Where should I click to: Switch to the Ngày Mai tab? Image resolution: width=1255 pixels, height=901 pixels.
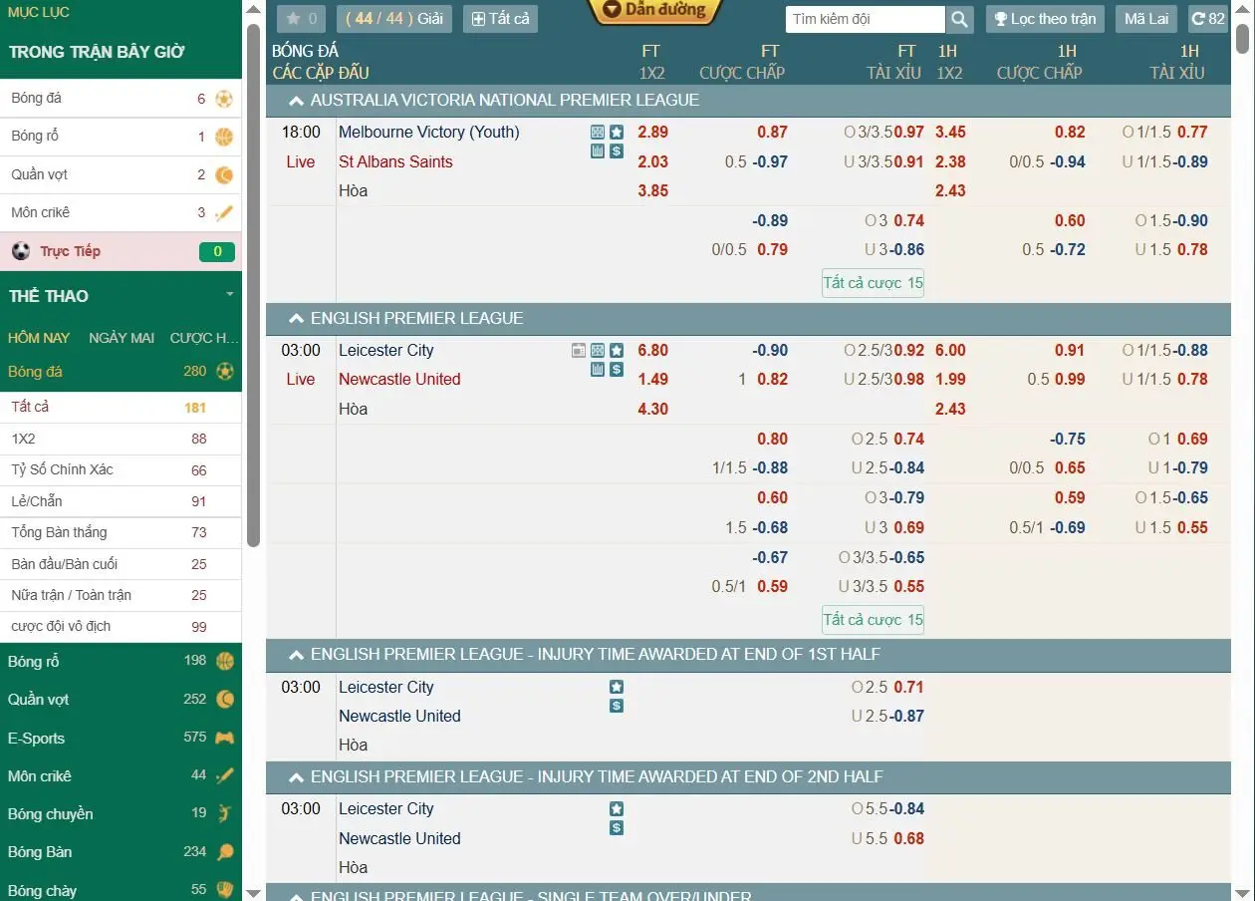[121, 338]
